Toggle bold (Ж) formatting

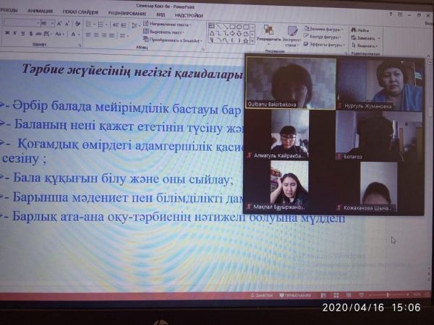(x=7, y=33)
